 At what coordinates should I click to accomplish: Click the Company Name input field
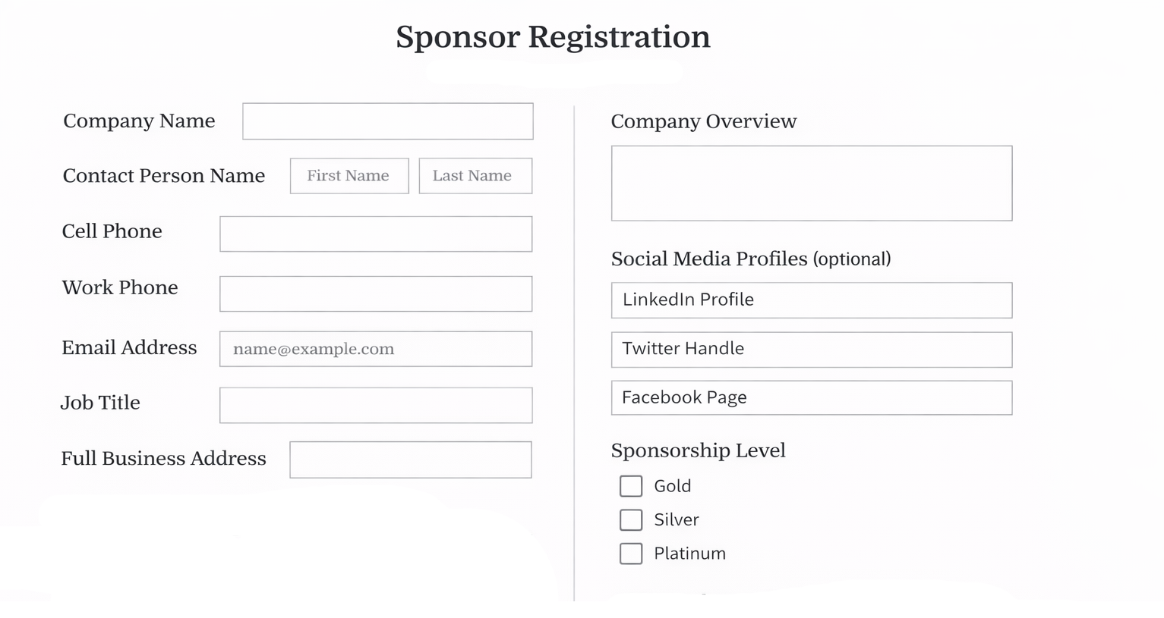[x=387, y=121]
